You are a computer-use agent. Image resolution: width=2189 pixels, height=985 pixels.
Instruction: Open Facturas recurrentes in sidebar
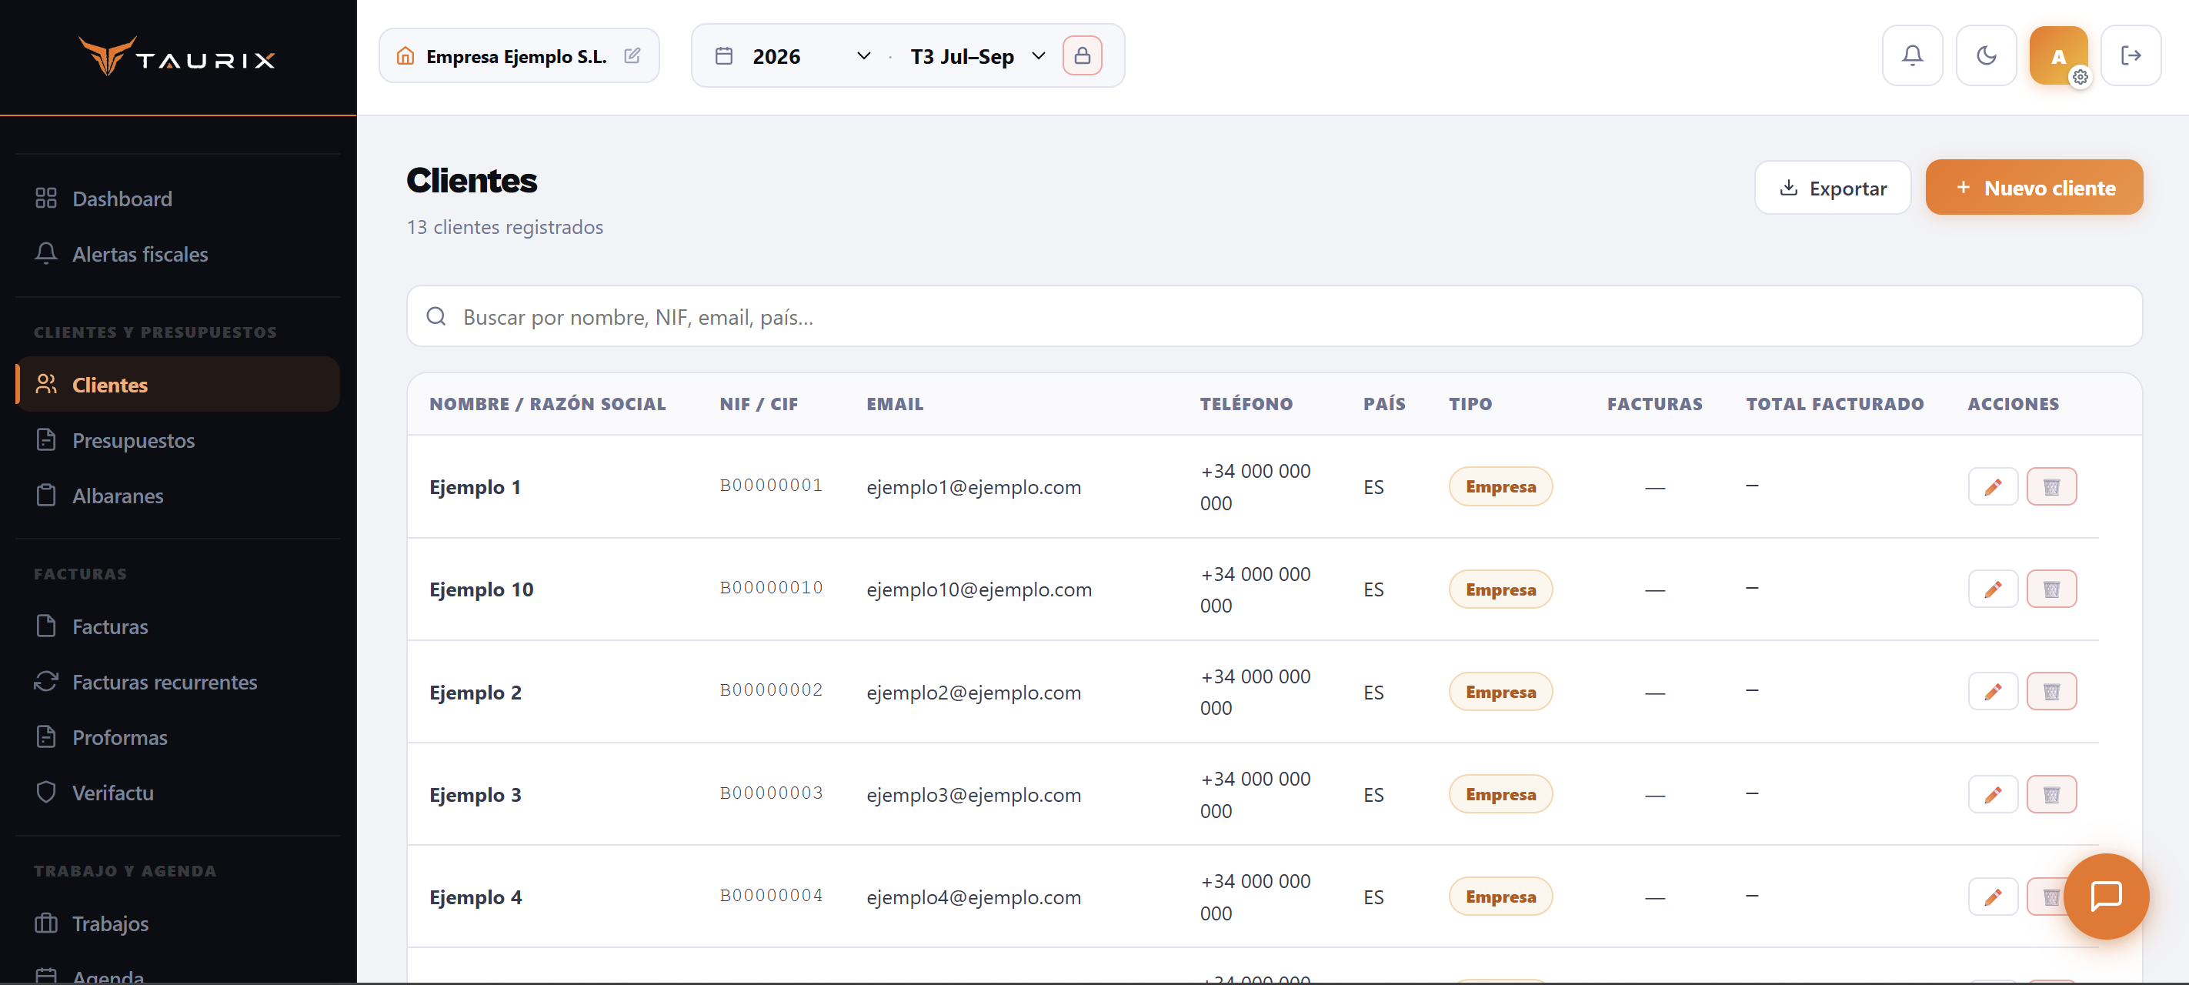(x=178, y=682)
